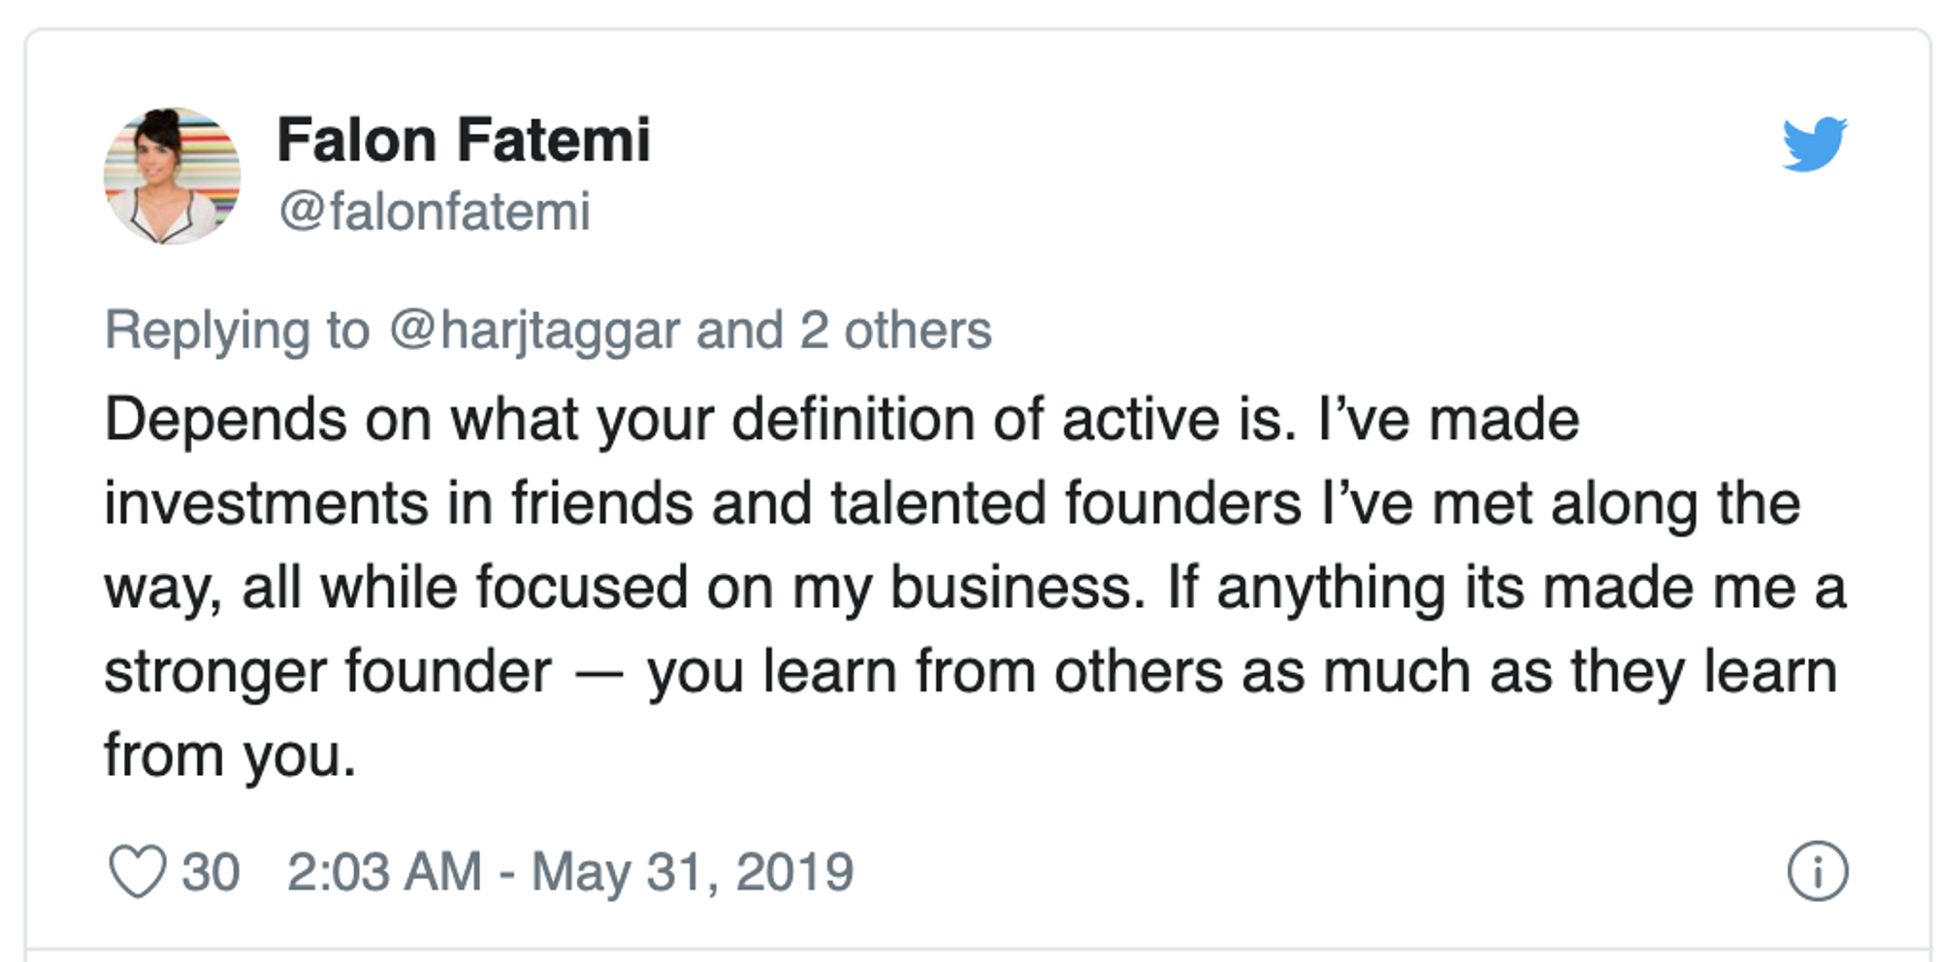1940x962 pixels.
Task: Click the 2:03 AM time
Action: 384,872
